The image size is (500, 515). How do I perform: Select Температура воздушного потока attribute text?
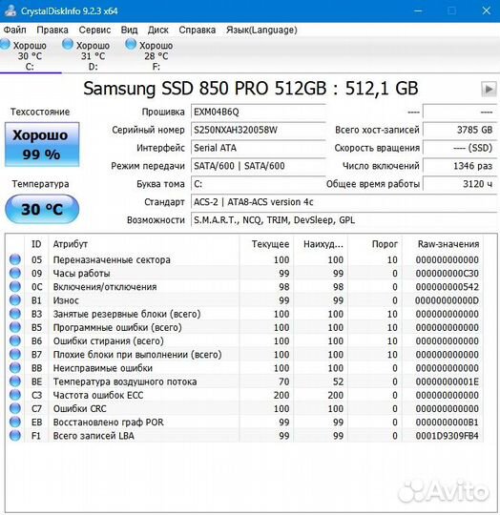(125, 381)
